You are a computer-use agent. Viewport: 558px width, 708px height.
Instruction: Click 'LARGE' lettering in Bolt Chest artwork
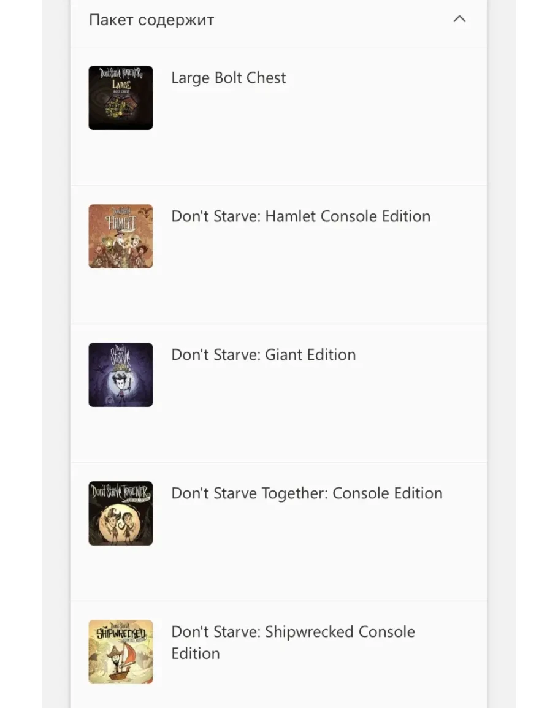(x=121, y=85)
